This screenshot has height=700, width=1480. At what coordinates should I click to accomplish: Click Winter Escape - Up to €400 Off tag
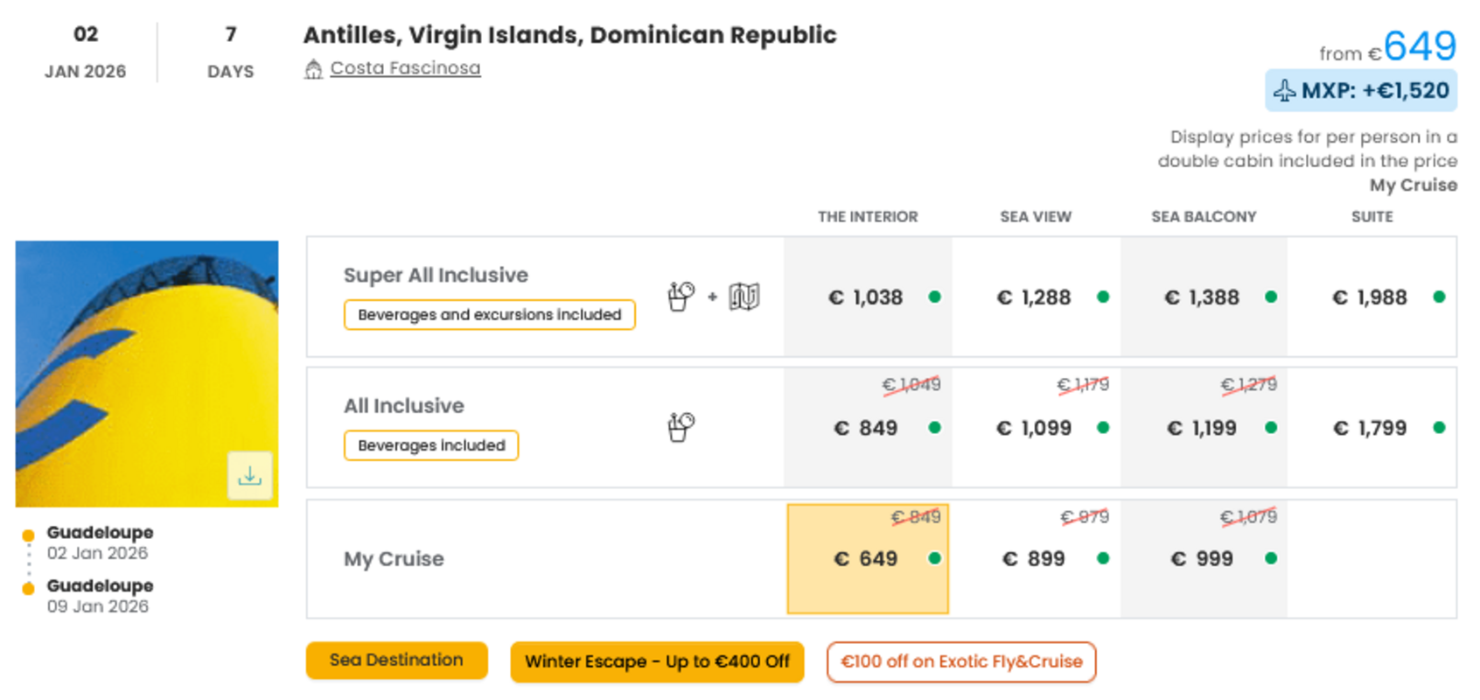pyautogui.click(x=657, y=662)
